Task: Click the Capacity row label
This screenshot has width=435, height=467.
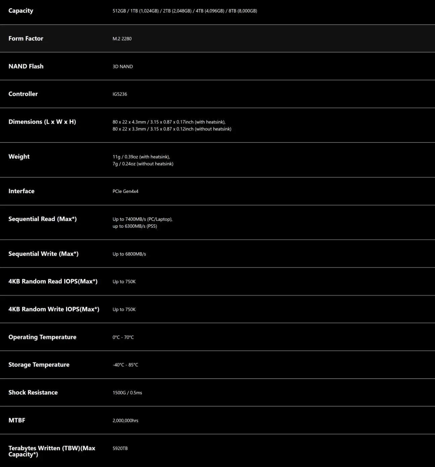Action: tap(21, 11)
